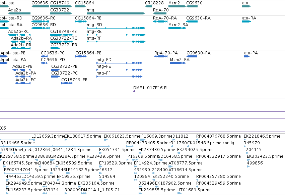The image size is (285, 195).
Task: Click the Apol-iota-PB protein label
Action: coord(13,53)
